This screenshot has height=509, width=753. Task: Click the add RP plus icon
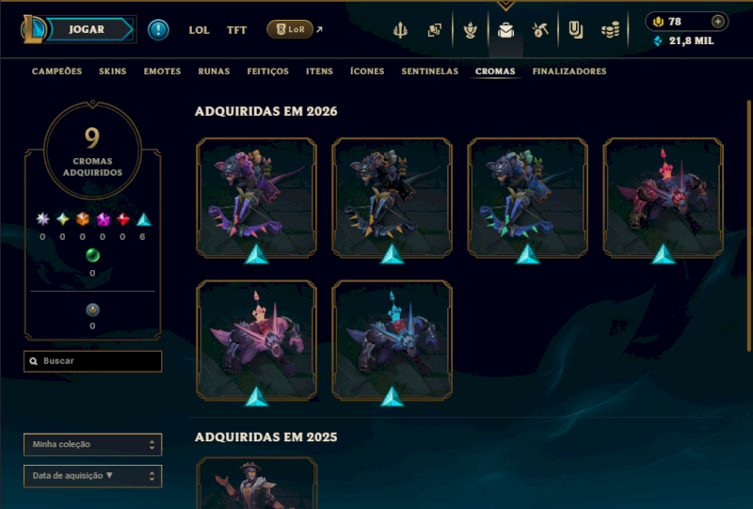pos(717,21)
